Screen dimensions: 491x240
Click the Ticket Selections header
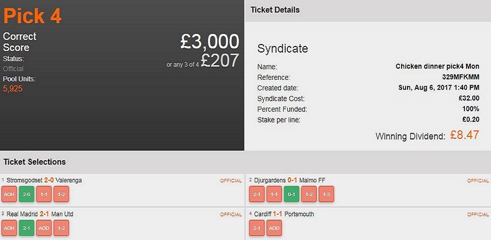pos(34,162)
